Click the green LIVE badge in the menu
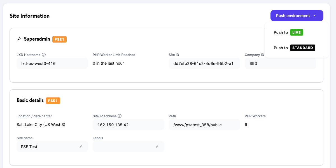 pyautogui.click(x=297, y=32)
